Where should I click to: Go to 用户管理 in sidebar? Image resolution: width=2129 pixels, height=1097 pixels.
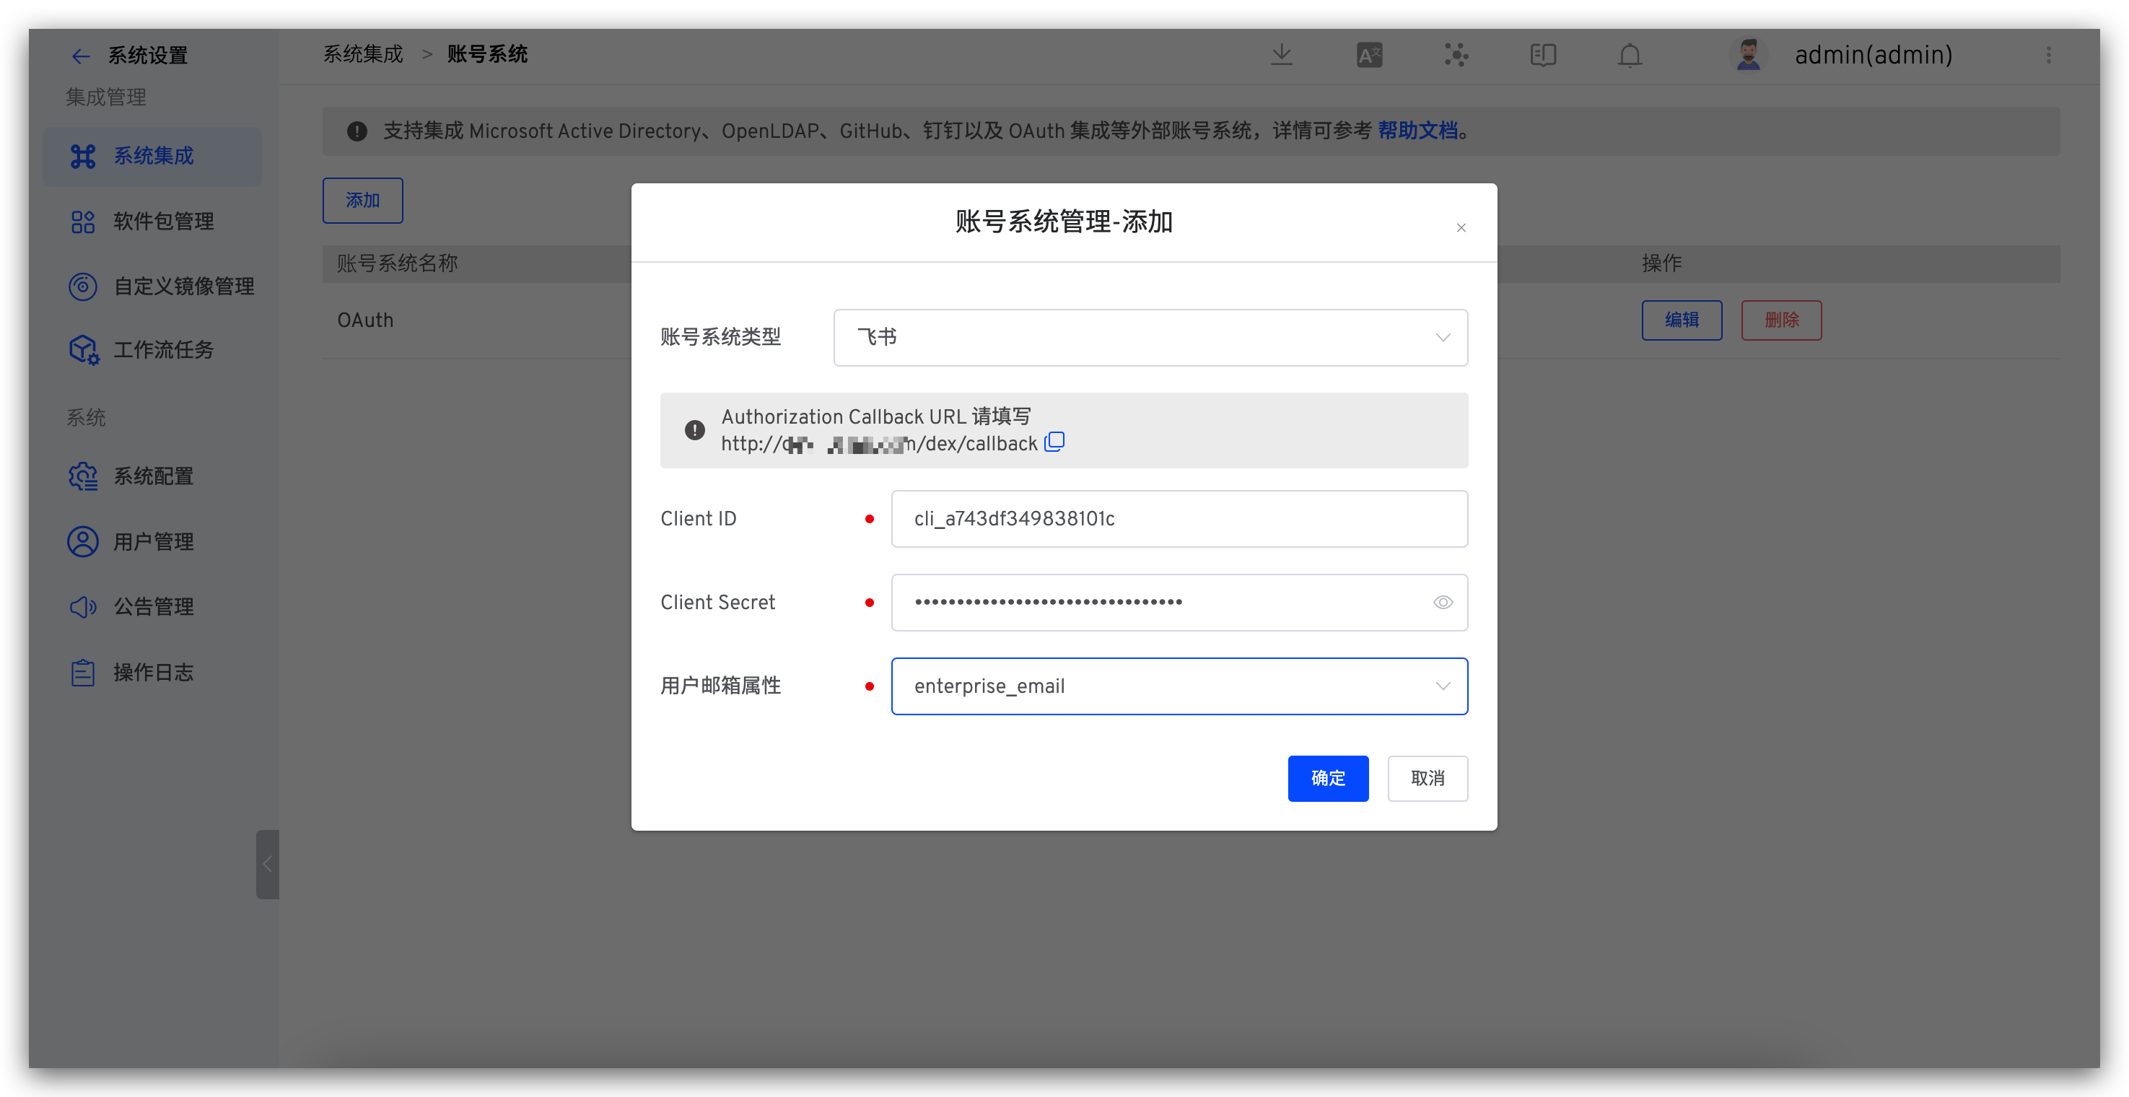point(153,542)
